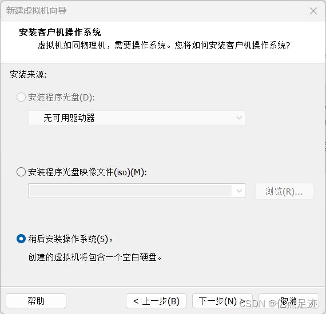
Task: Expand the ISO path dropdown arrow
Action: 239,191
